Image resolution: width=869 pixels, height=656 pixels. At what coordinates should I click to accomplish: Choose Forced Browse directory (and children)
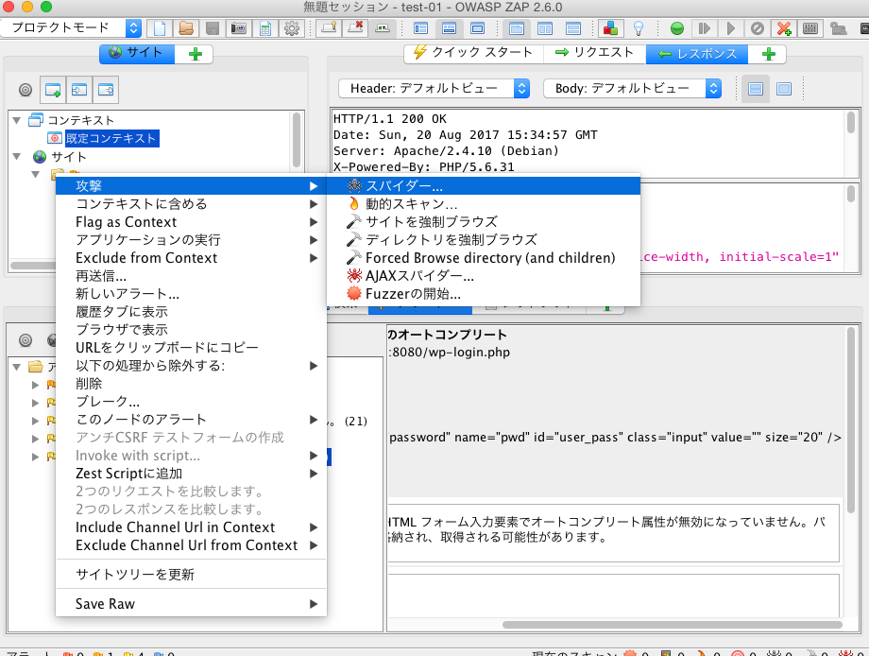pos(484,258)
